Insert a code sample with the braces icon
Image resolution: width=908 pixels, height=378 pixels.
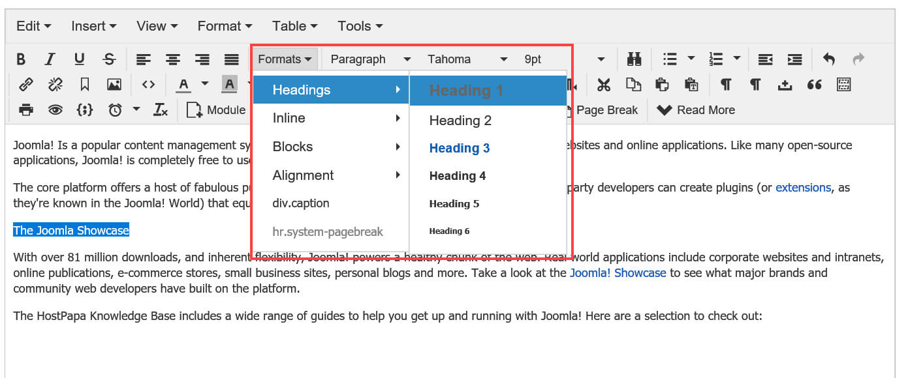coord(85,110)
